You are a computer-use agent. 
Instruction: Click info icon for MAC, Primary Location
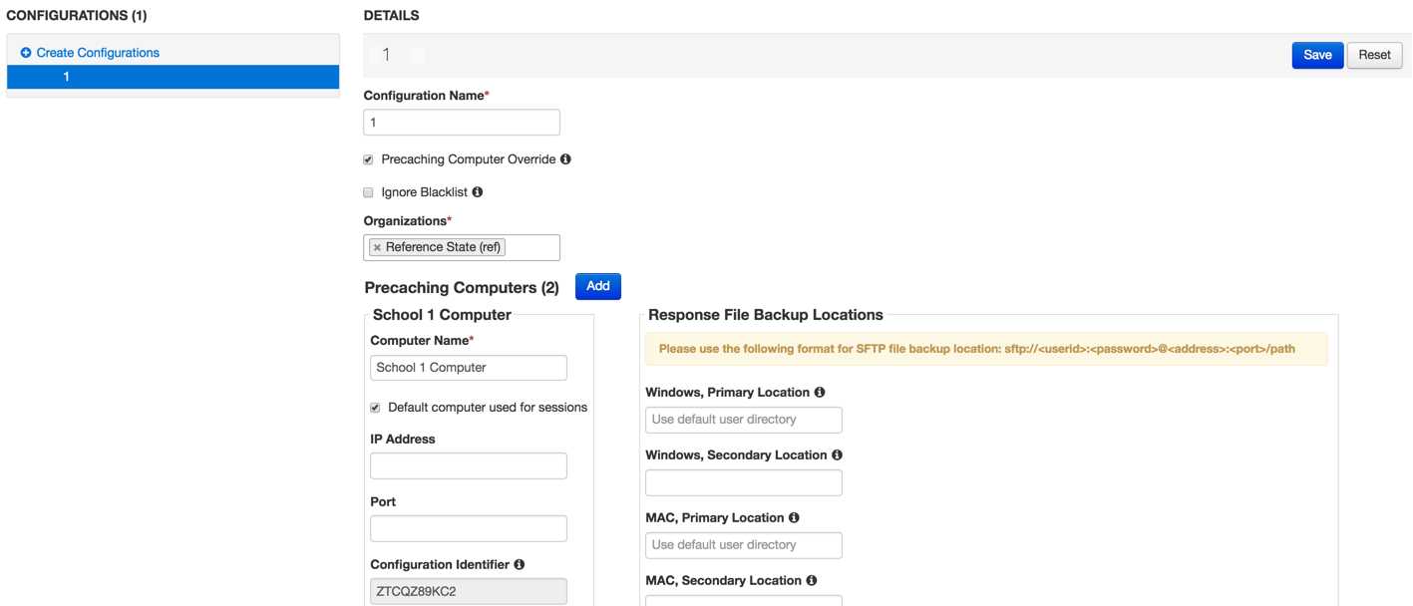794,518
